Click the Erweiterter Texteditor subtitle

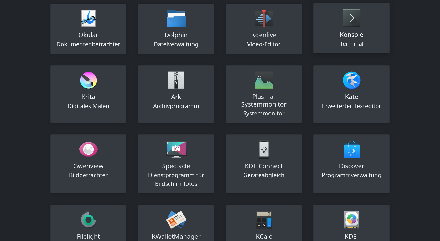[x=352, y=106]
